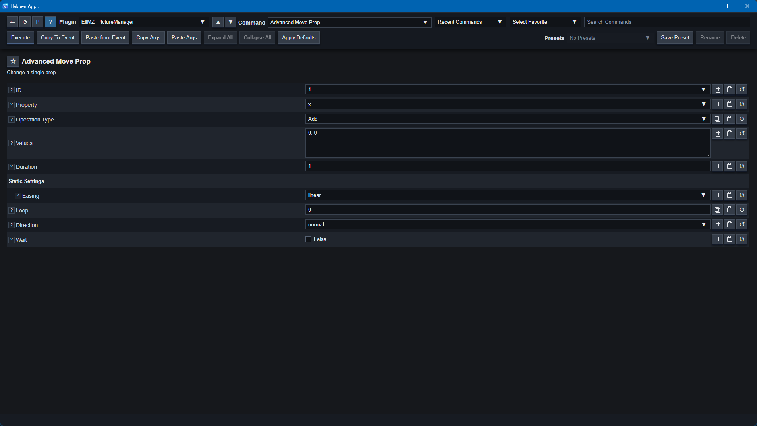The image size is (757, 426).
Task: Show help for the Easing parameter
Action: [x=18, y=196]
